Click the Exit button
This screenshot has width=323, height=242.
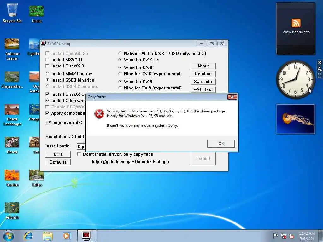point(58,154)
